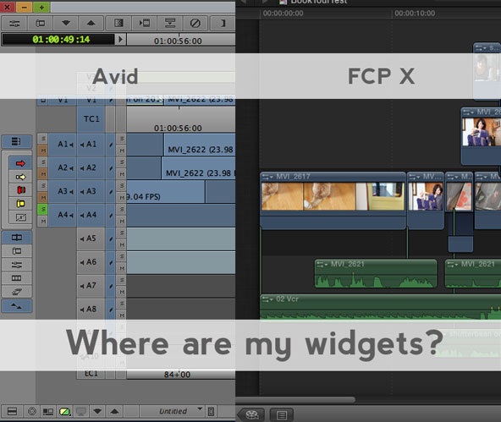This screenshot has width=501, height=422.
Task: Click the Avid timeline ruler at 01:00:56:00
Action: click(178, 41)
